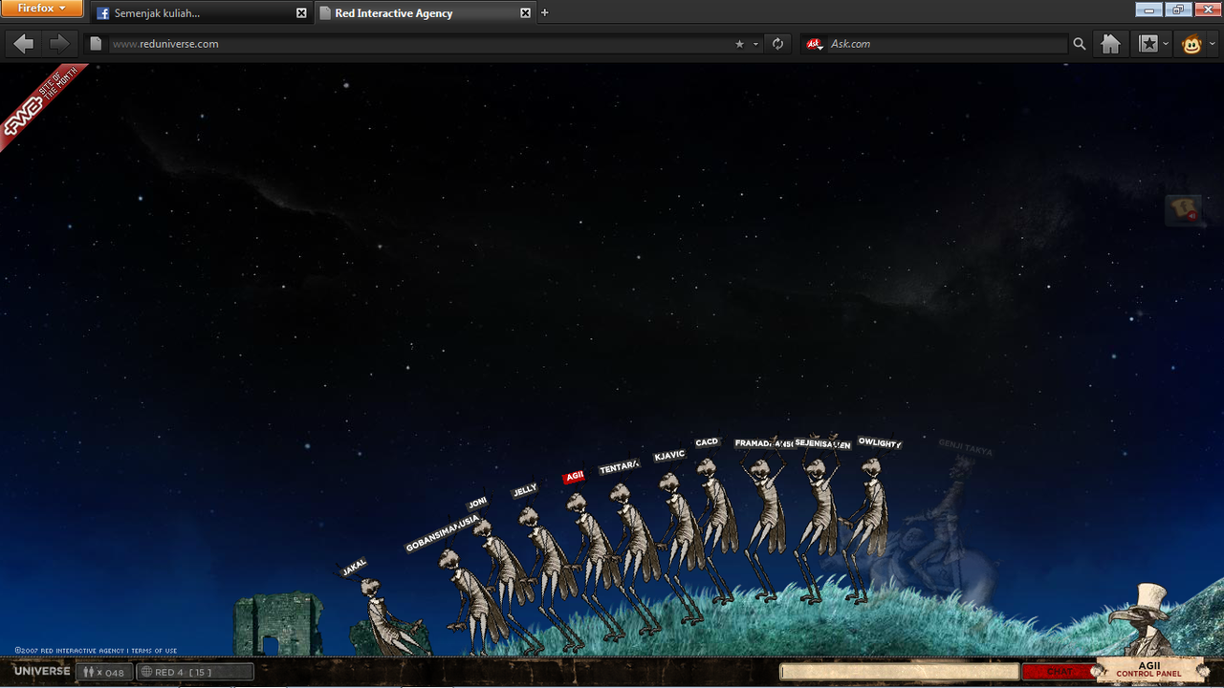This screenshot has height=688, width=1224.
Task: Click the top-hat bird avatar
Action: coord(1141,618)
